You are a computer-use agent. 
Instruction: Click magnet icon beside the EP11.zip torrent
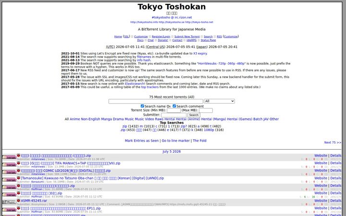(19, 208)
